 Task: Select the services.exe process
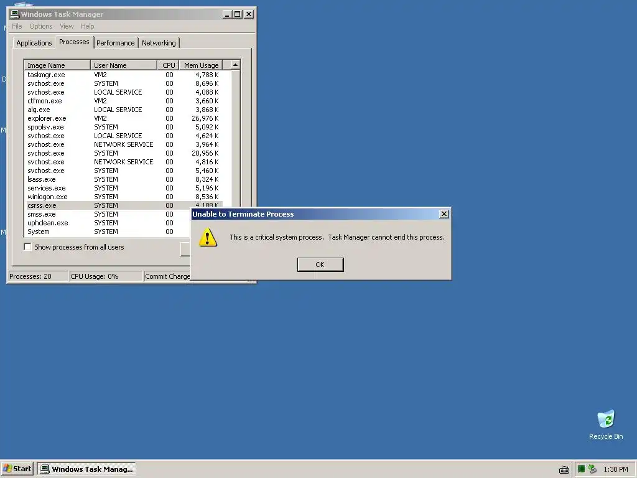(123, 188)
